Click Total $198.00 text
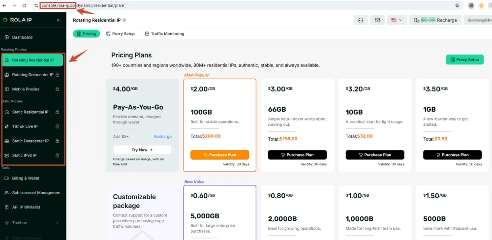This screenshot has height=240, width=492. pyautogui.click(x=283, y=139)
